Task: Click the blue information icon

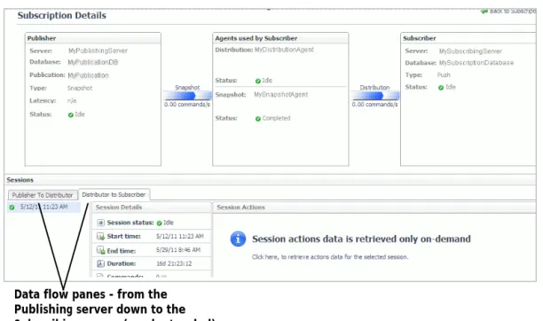Action: pyautogui.click(x=238, y=239)
